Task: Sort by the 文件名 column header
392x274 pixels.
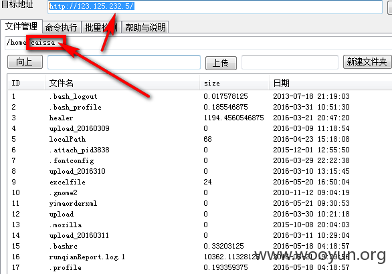Action: pyautogui.click(x=122, y=83)
